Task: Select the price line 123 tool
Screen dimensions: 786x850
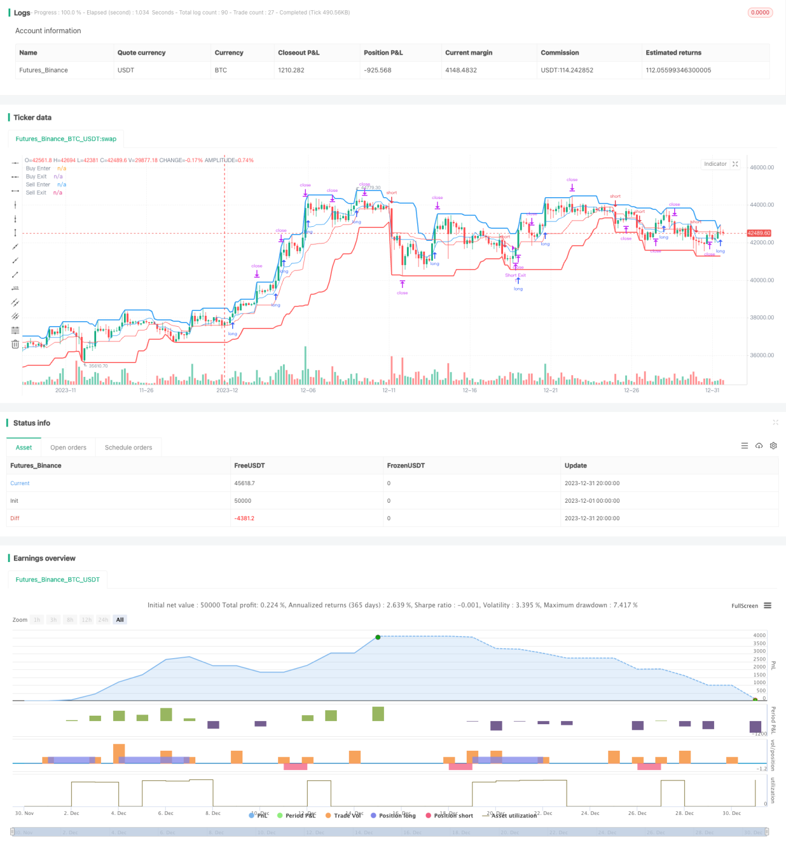Action: (15, 289)
